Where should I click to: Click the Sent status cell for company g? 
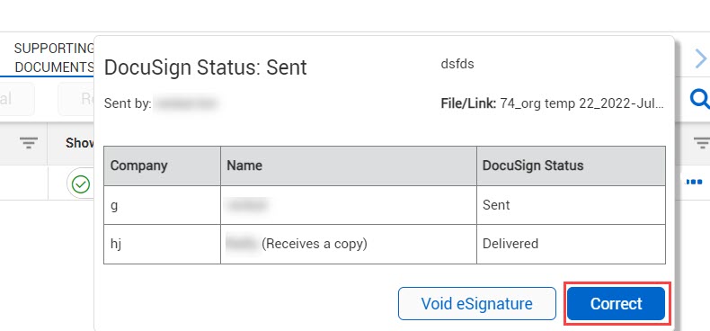(571, 205)
